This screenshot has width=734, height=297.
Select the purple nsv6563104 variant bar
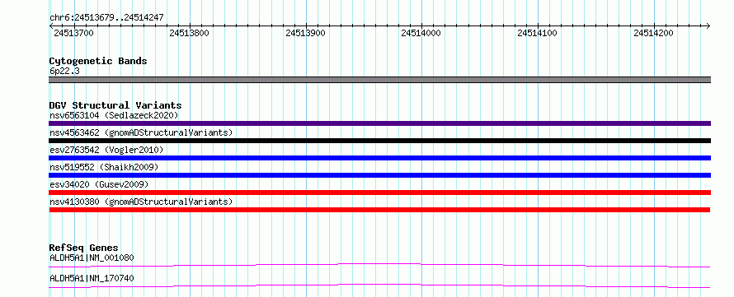point(379,123)
